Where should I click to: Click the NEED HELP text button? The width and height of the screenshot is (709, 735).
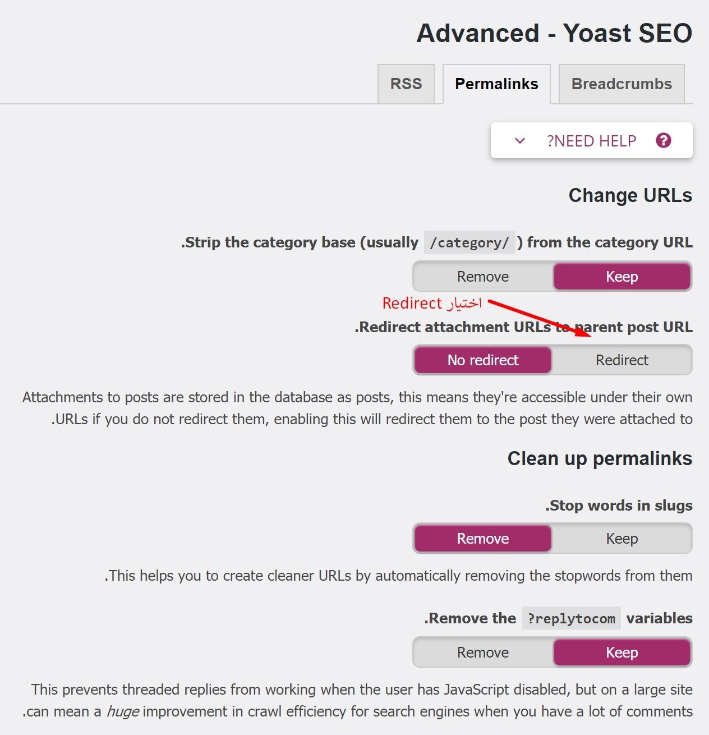(x=591, y=141)
